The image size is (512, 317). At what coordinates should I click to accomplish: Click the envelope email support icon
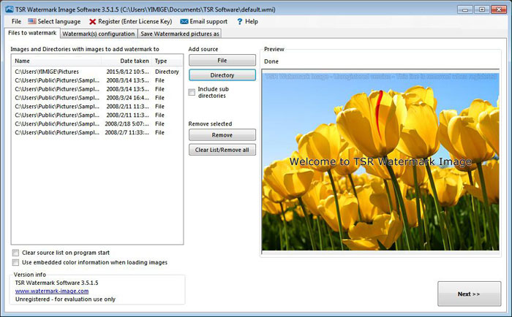click(184, 21)
